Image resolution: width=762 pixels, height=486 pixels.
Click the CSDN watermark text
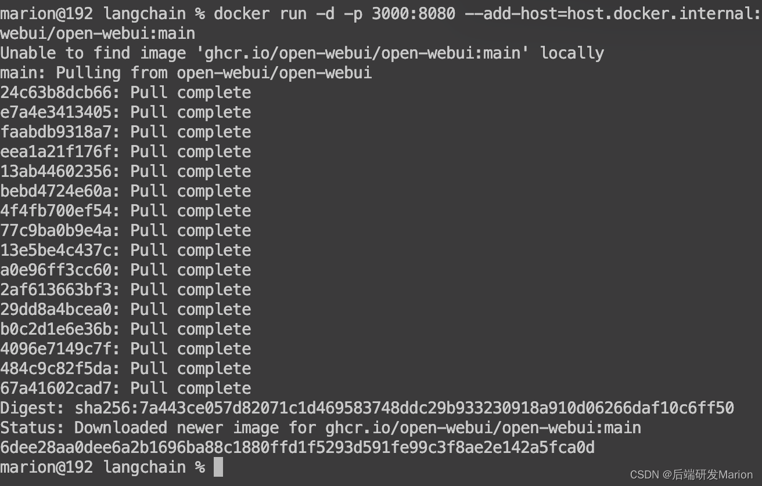click(x=691, y=474)
